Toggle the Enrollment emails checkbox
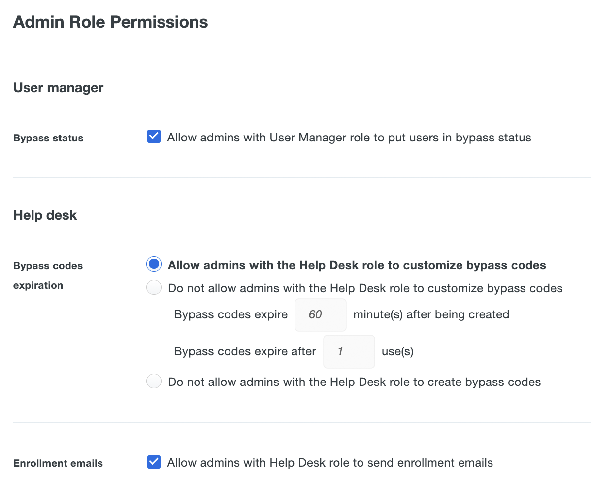591x487 pixels. 154,462
